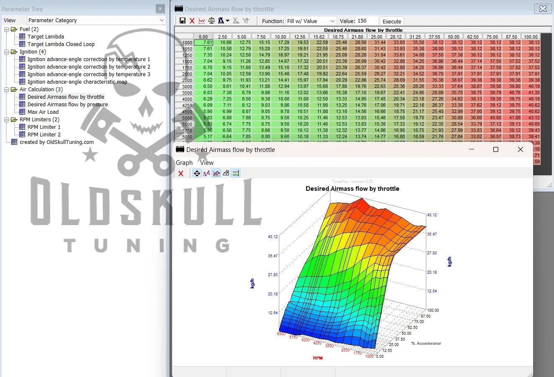Open the Parameter Category view dropdown
554x377 pixels.
click(97, 20)
